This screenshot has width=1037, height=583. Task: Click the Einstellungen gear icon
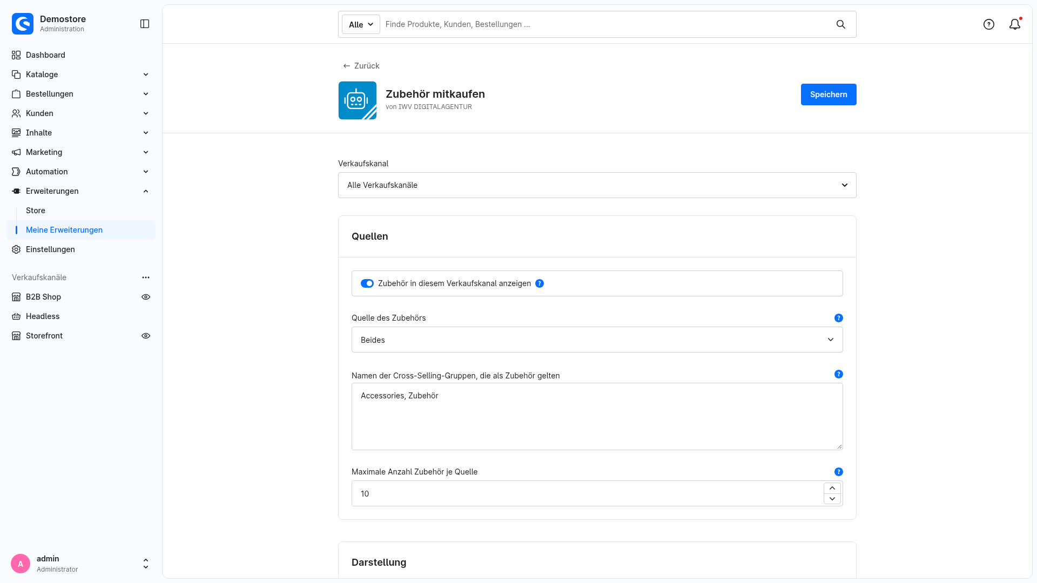(x=16, y=249)
